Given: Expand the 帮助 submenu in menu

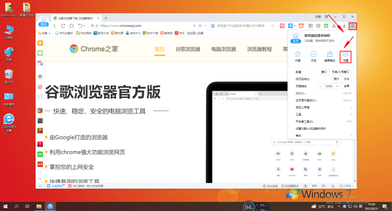Looking at the screenshot, I should 351,136.
